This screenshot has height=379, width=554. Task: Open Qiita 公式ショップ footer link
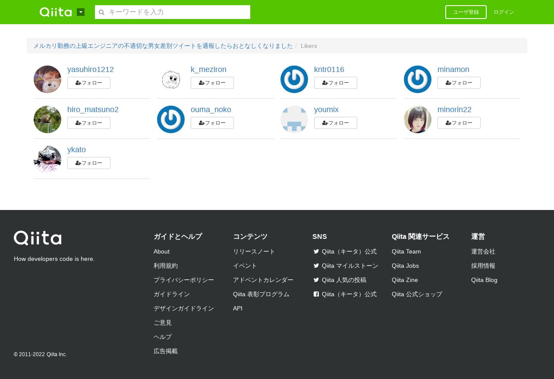[x=417, y=294]
